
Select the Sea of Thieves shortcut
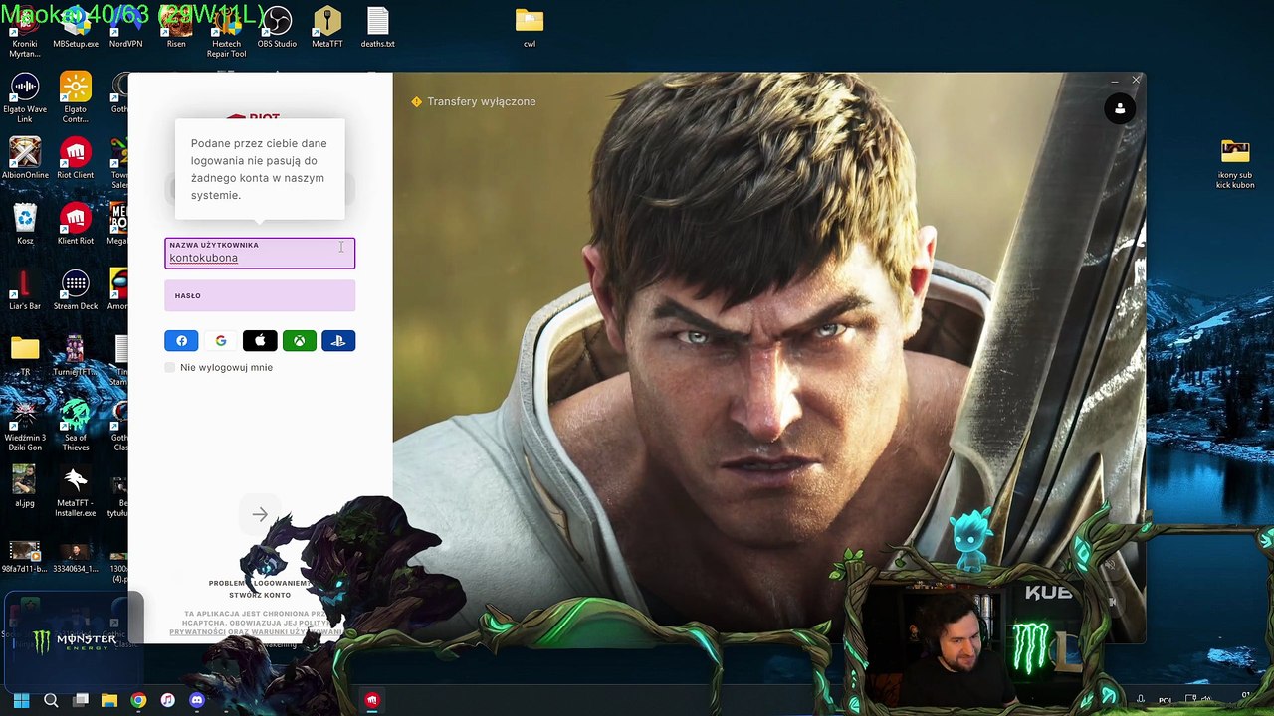76,426
